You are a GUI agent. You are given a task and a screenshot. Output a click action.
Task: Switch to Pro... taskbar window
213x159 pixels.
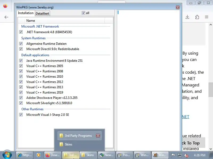tap(124, 155)
